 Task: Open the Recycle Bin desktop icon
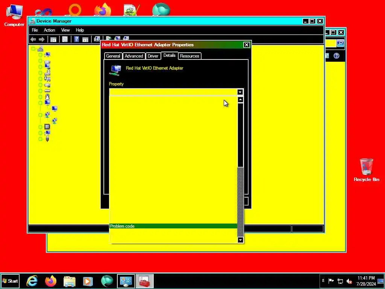366,170
